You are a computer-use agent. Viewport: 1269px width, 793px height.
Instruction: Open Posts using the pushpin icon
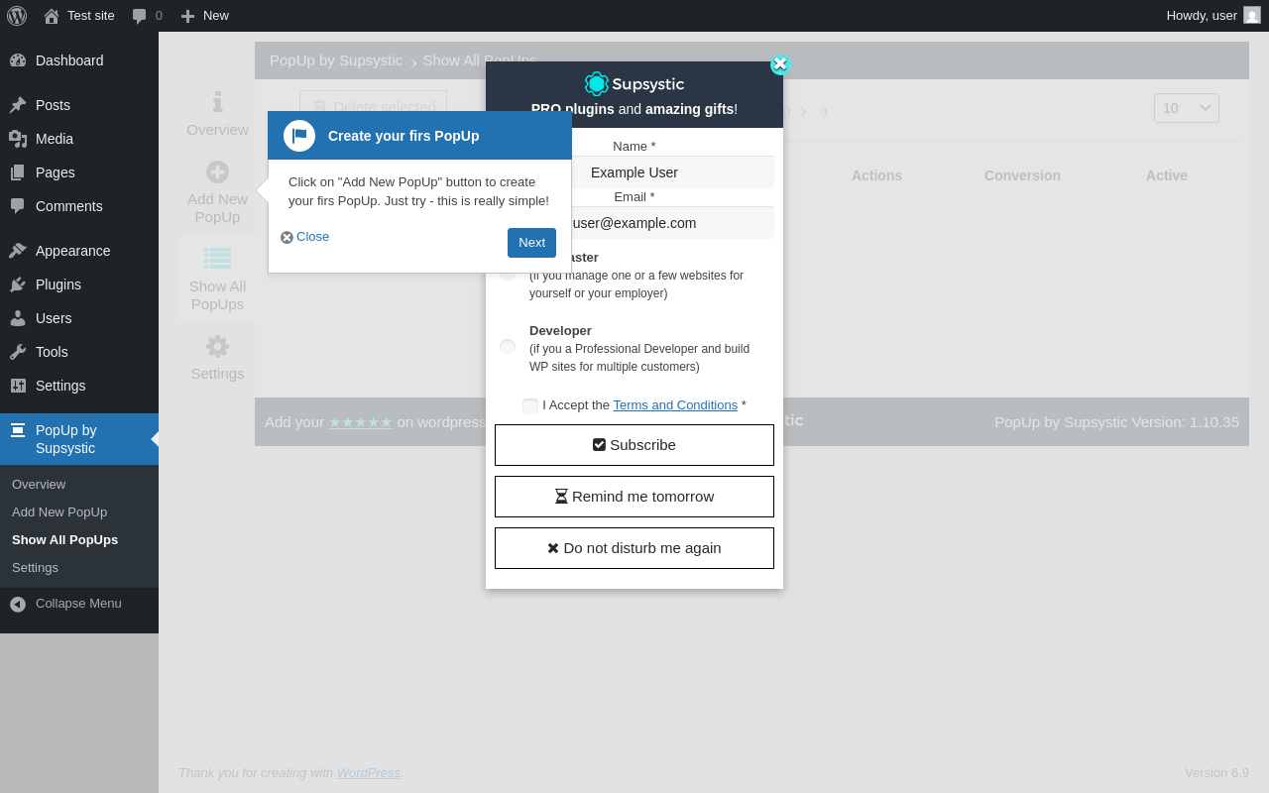18,105
